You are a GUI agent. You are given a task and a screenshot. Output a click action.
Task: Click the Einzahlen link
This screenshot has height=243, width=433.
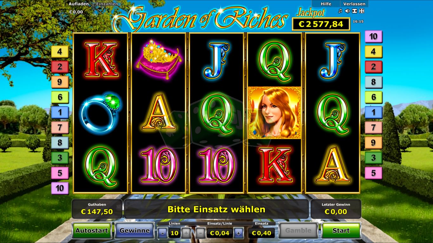107,4
